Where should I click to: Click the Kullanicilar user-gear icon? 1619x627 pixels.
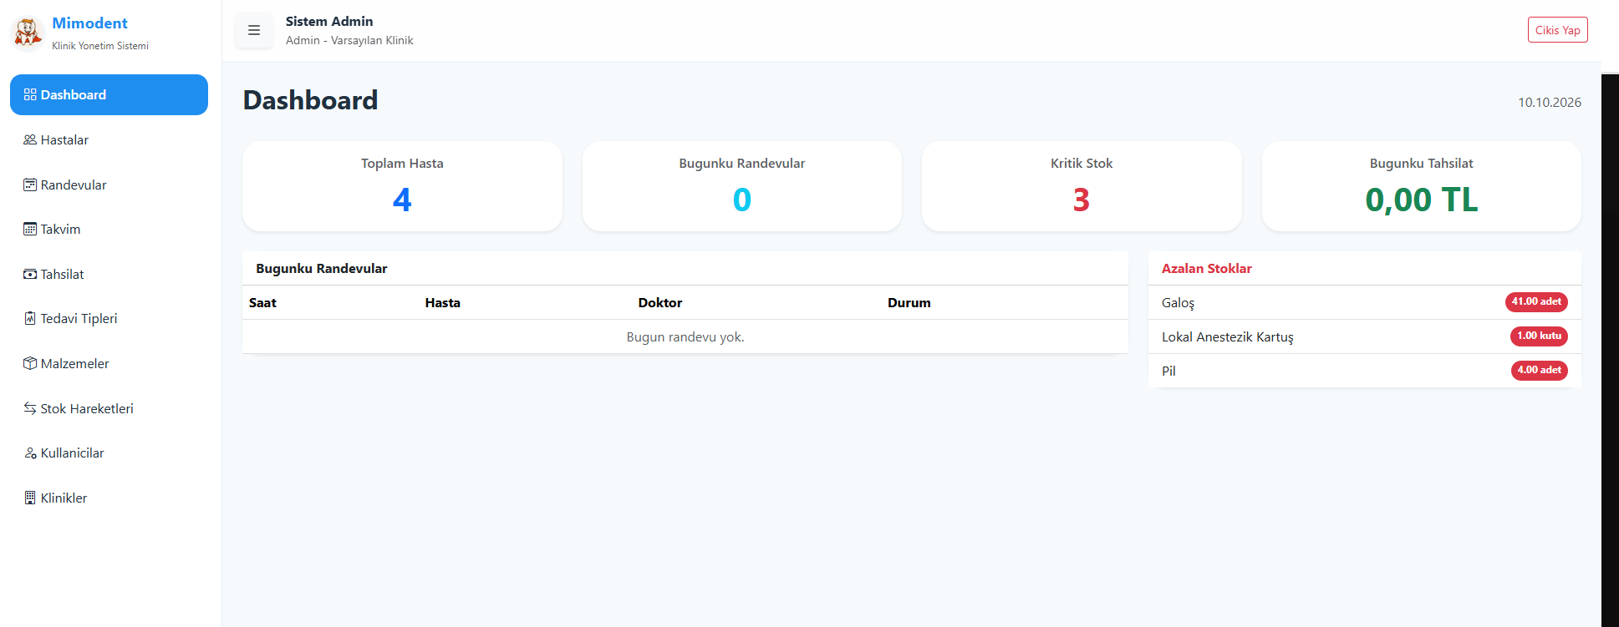click(x=30, y=453)
